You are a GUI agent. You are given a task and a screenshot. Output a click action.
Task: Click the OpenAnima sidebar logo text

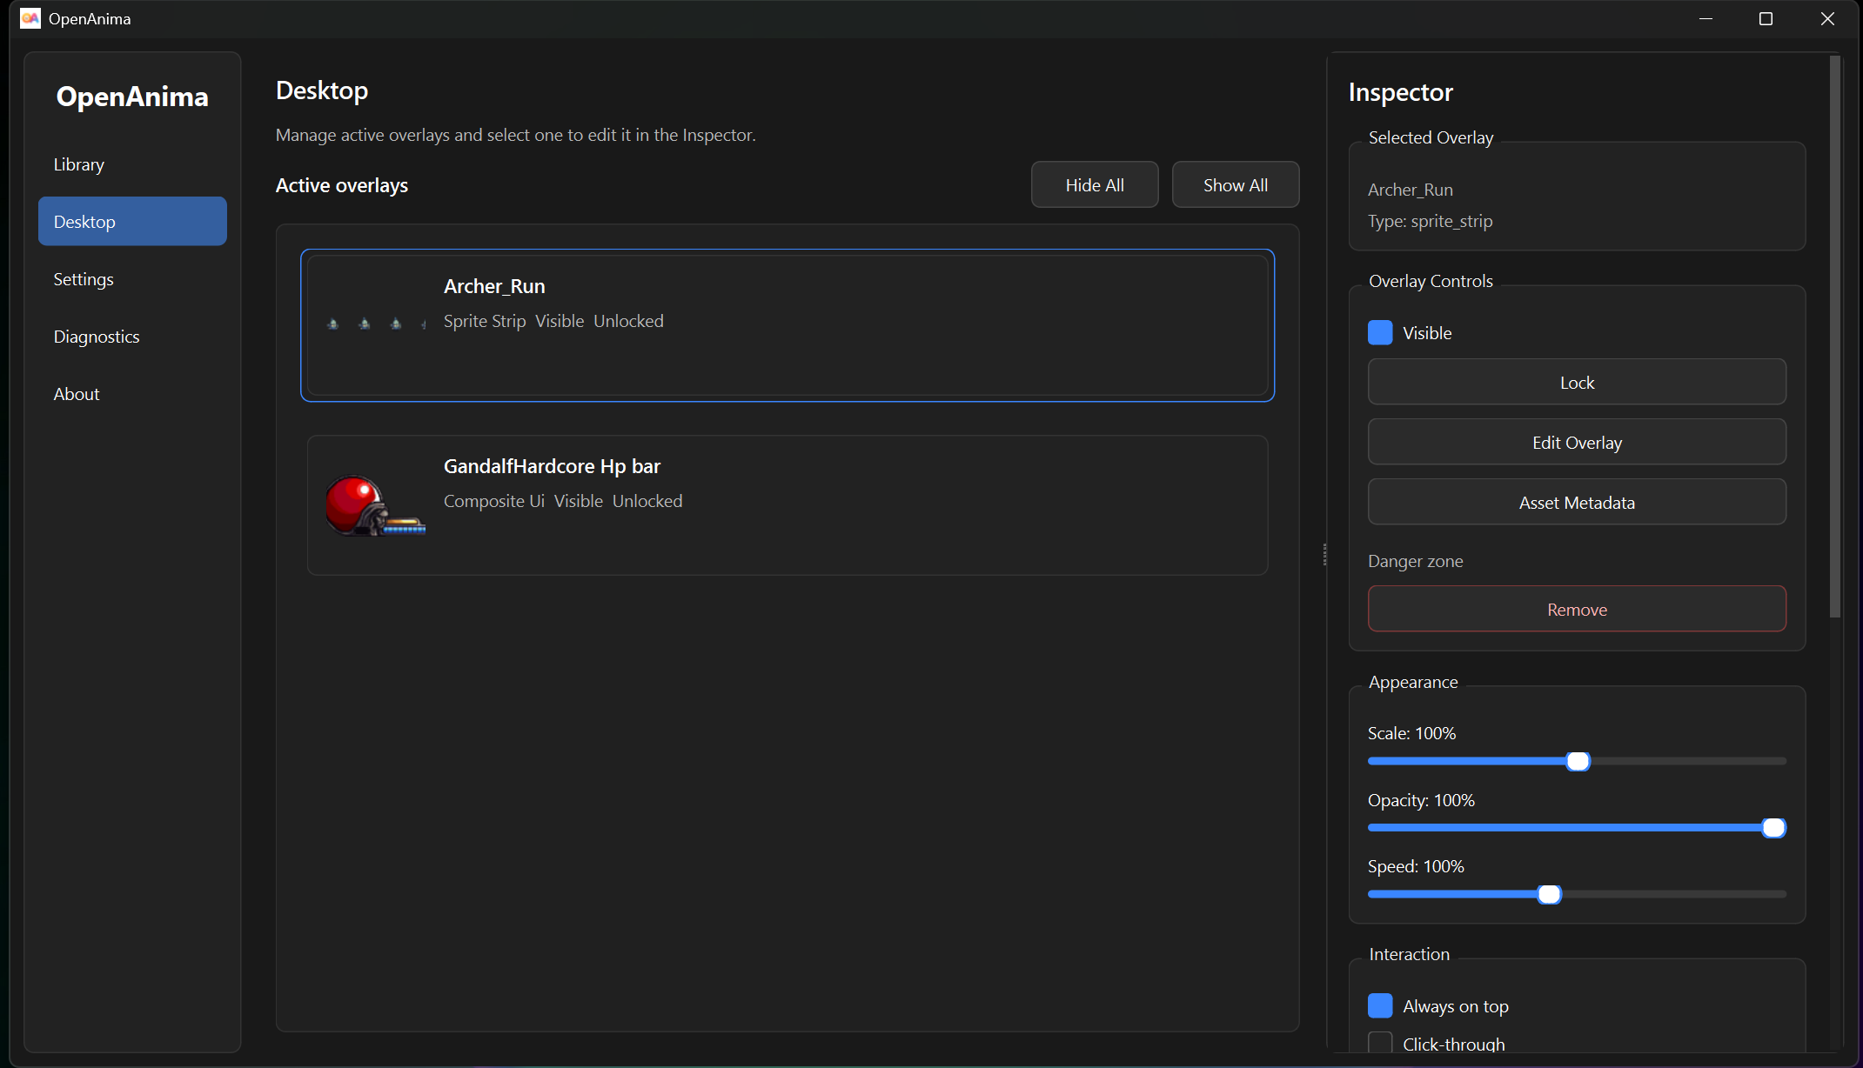point(132,97)
